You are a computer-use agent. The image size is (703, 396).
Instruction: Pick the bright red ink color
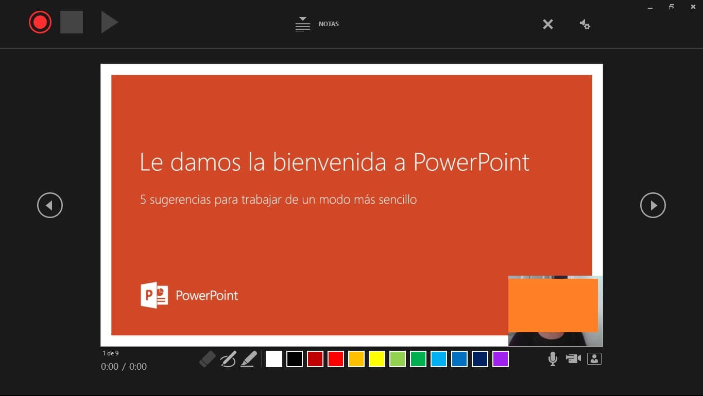tap(336, 359)
